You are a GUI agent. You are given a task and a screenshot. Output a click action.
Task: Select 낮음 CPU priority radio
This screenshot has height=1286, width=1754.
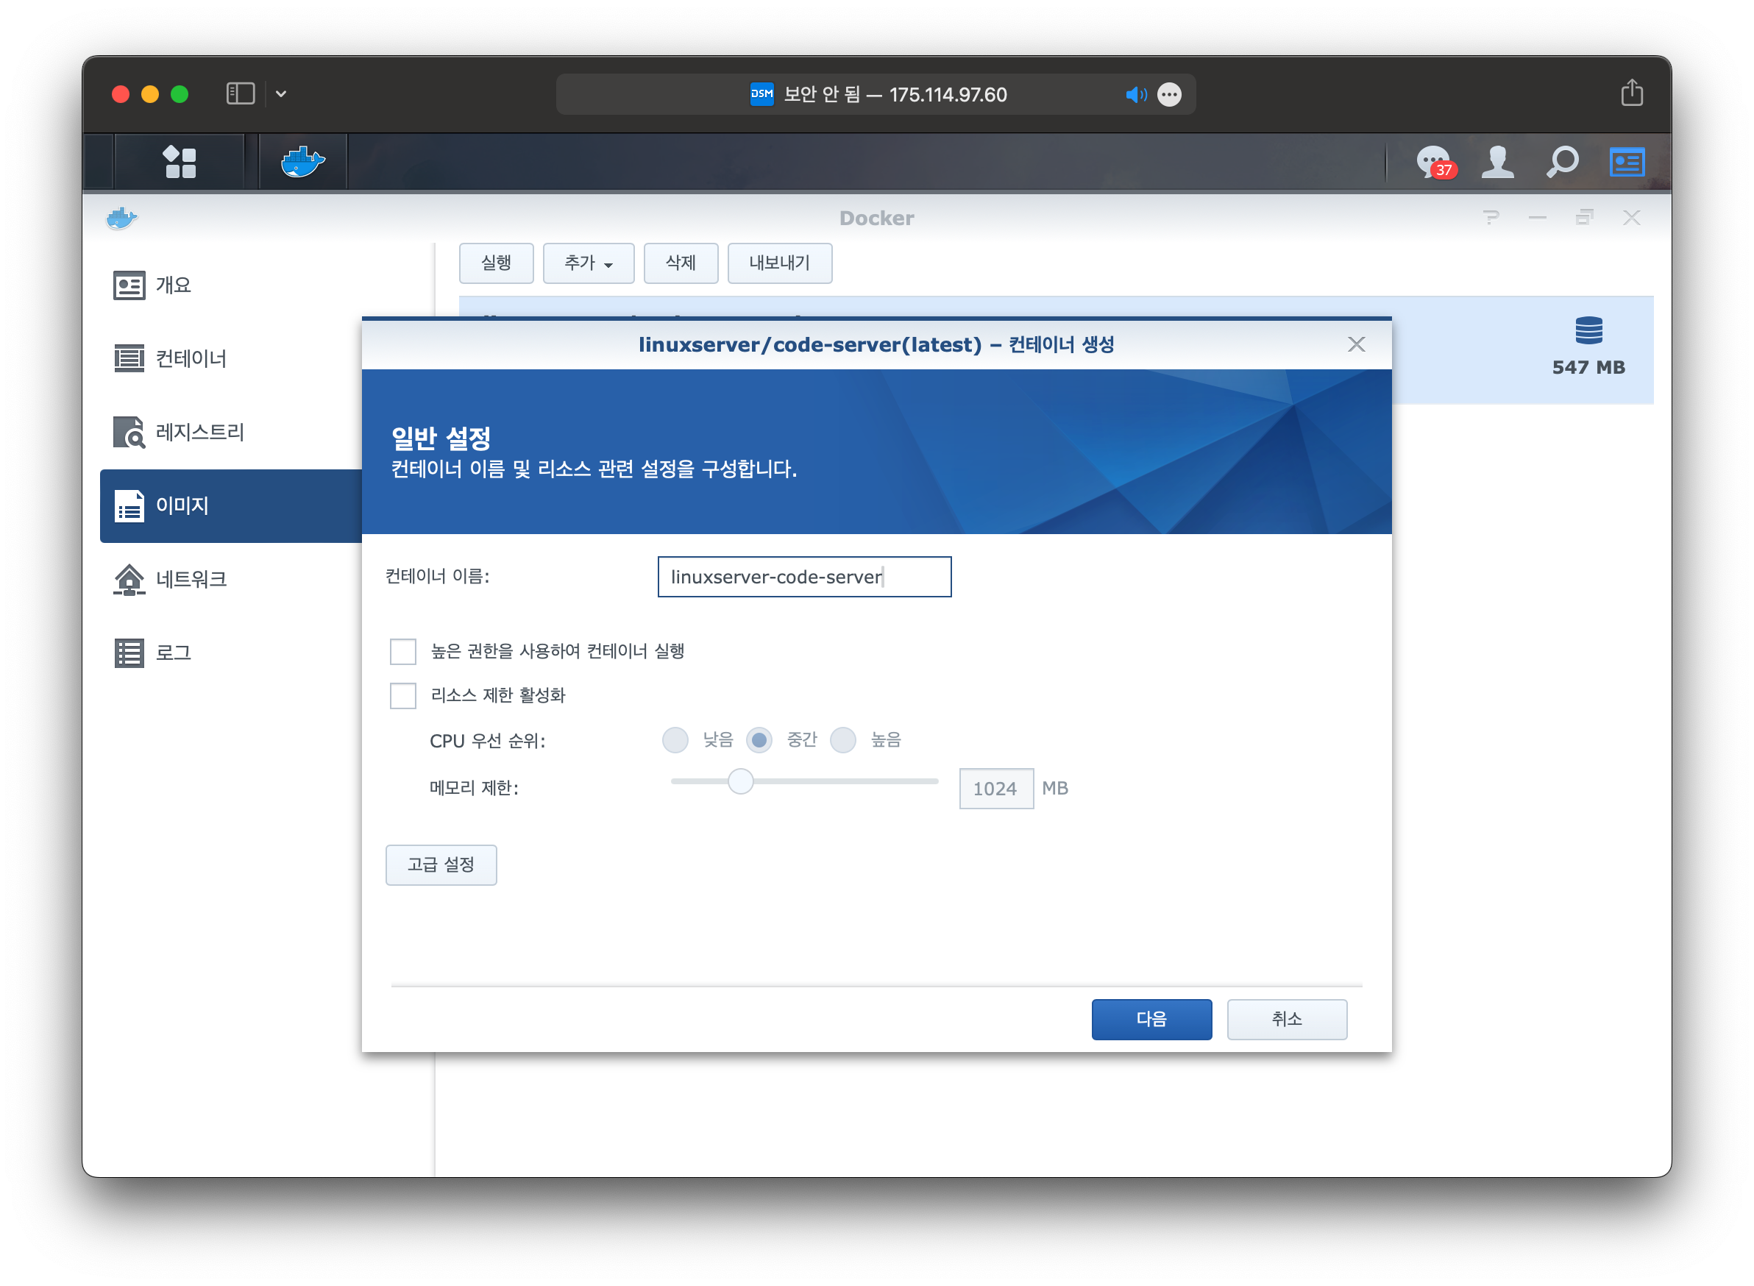pos(675,740)
